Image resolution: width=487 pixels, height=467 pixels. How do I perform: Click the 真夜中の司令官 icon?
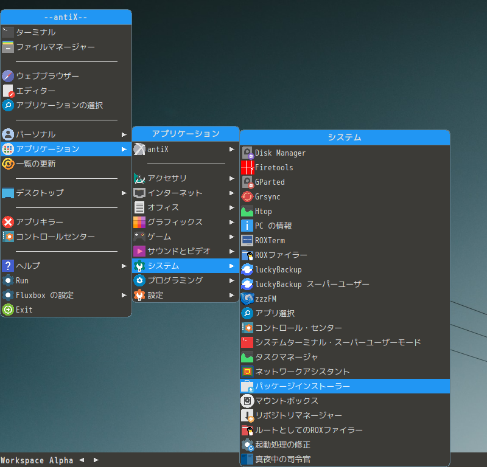coord(247,459)
